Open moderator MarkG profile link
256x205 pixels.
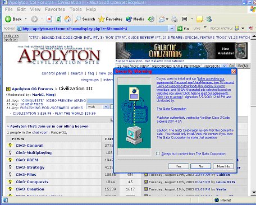coord(38,95)
